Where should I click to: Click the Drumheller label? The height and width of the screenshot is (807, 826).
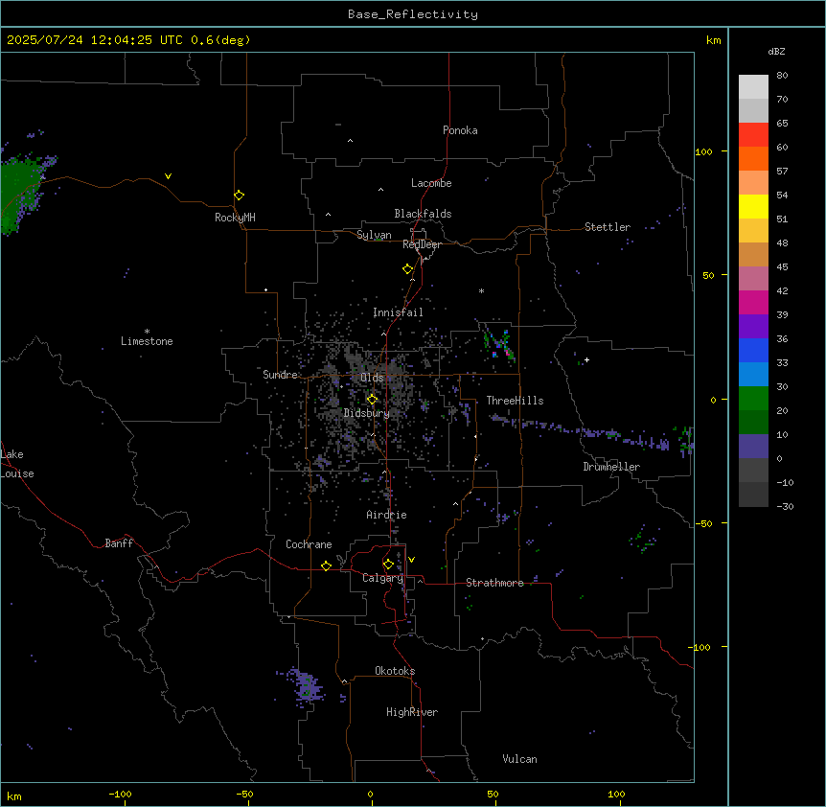[611, 467]
